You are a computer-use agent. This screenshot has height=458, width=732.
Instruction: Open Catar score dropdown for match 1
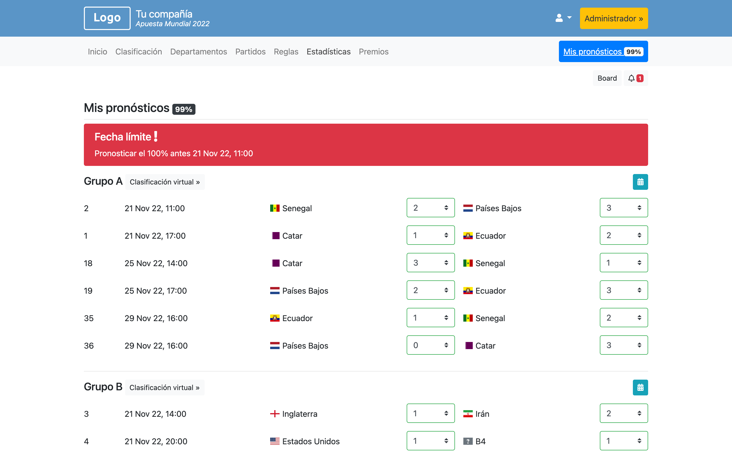430,235
